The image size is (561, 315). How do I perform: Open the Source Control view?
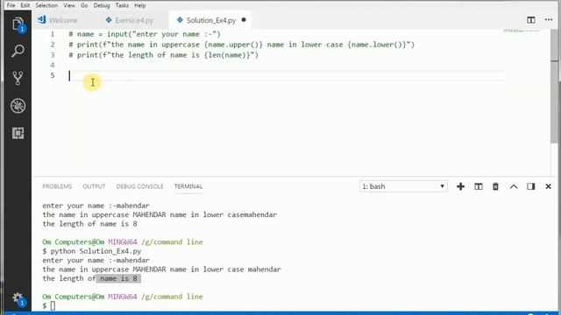18,78
